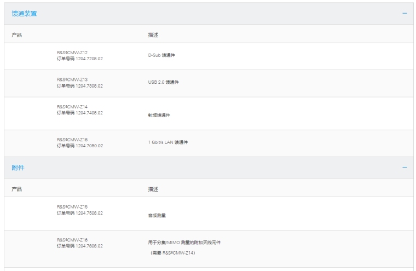Select order number 1204.7508.02
This screenshot has height=271, width=416.
(89, 213)
